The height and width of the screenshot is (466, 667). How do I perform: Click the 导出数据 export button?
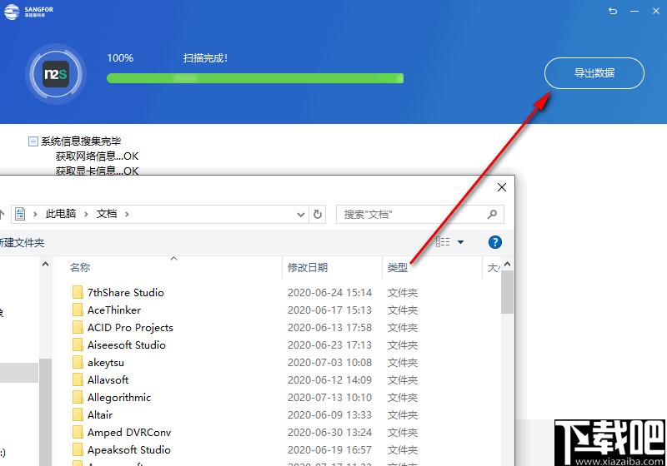click(594, 73)
